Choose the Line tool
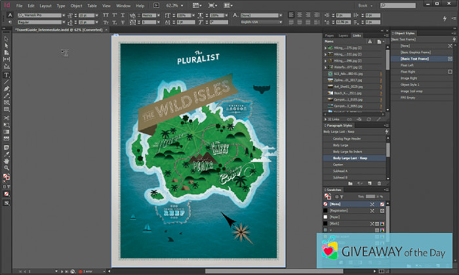Image resolution: width=459 pixels, height=275 pixels. coord(7,81)
